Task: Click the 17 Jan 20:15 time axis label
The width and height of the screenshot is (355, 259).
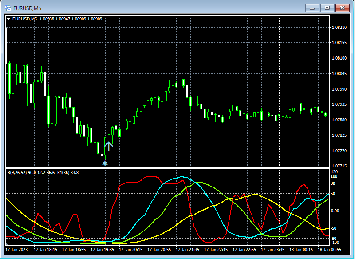Action: pos(131,250)
